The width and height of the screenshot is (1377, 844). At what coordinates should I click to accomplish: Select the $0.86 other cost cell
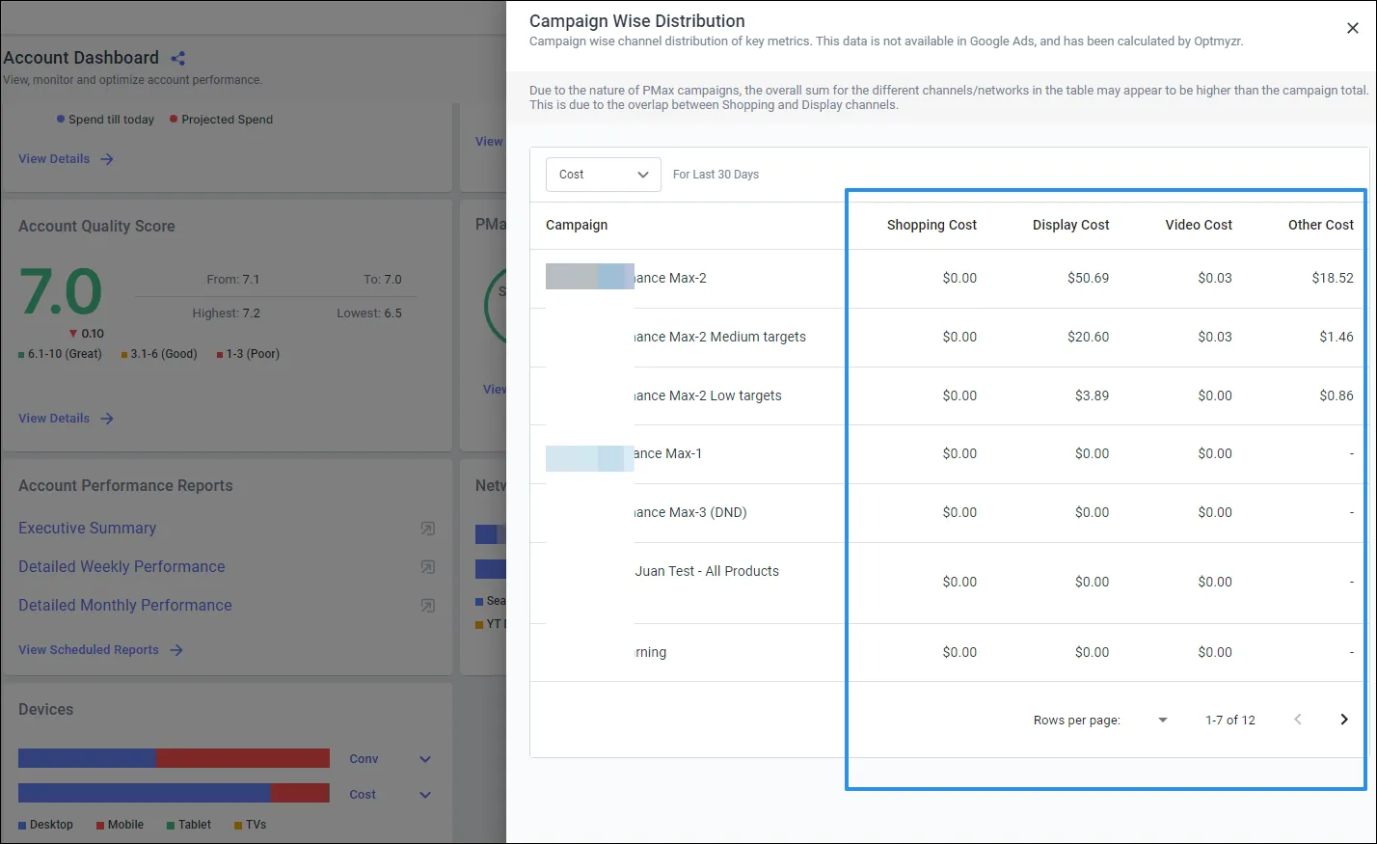(x=1336, y=395)
